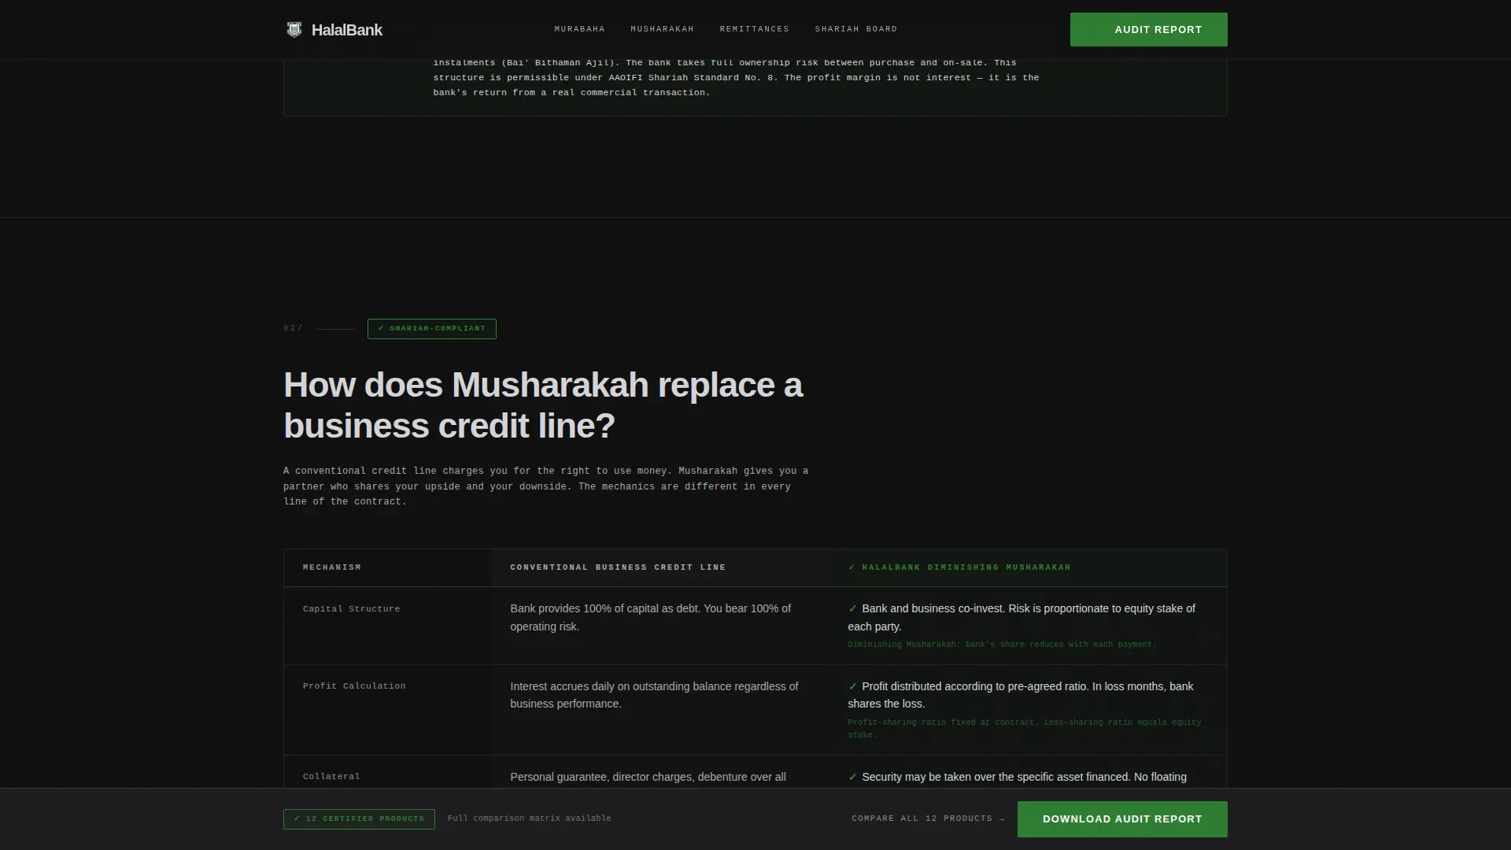
Task: Click the 'Full comparison matrix available' text
Action: click(x=529, y=819)
